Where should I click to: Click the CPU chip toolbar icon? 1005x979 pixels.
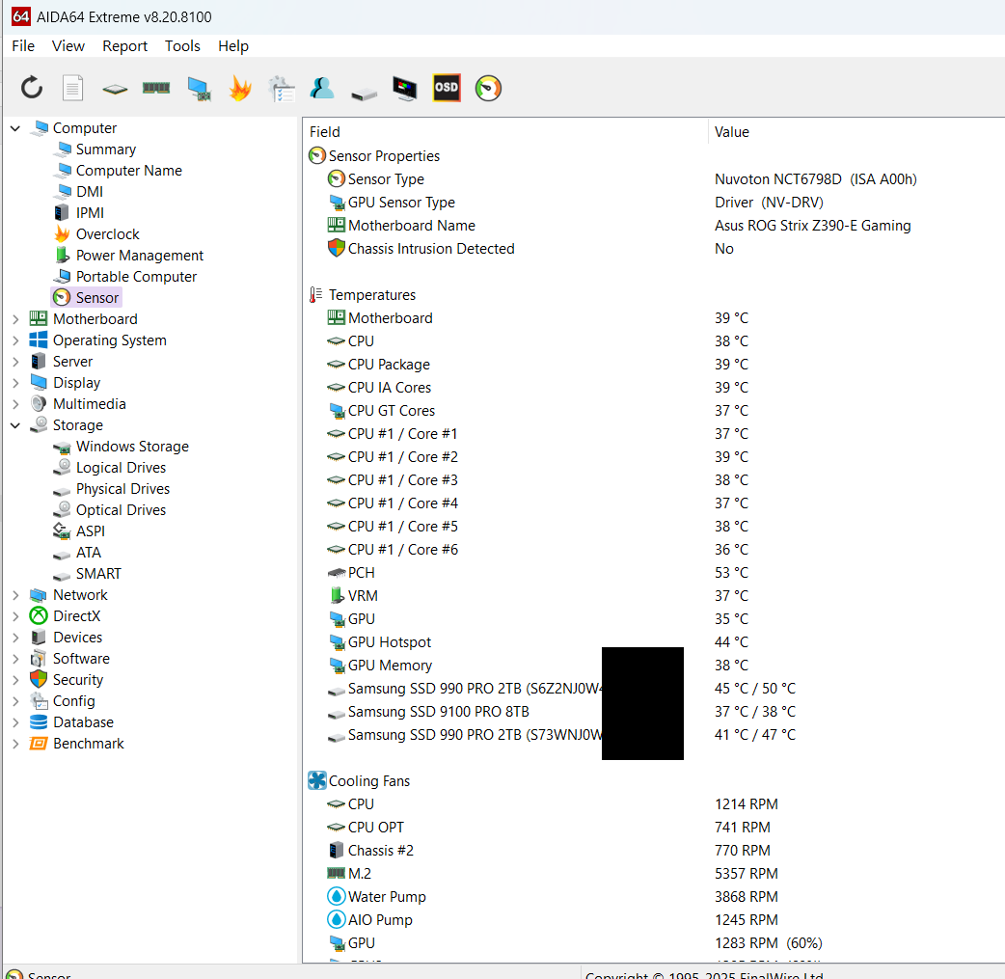[x=115, y=89]
